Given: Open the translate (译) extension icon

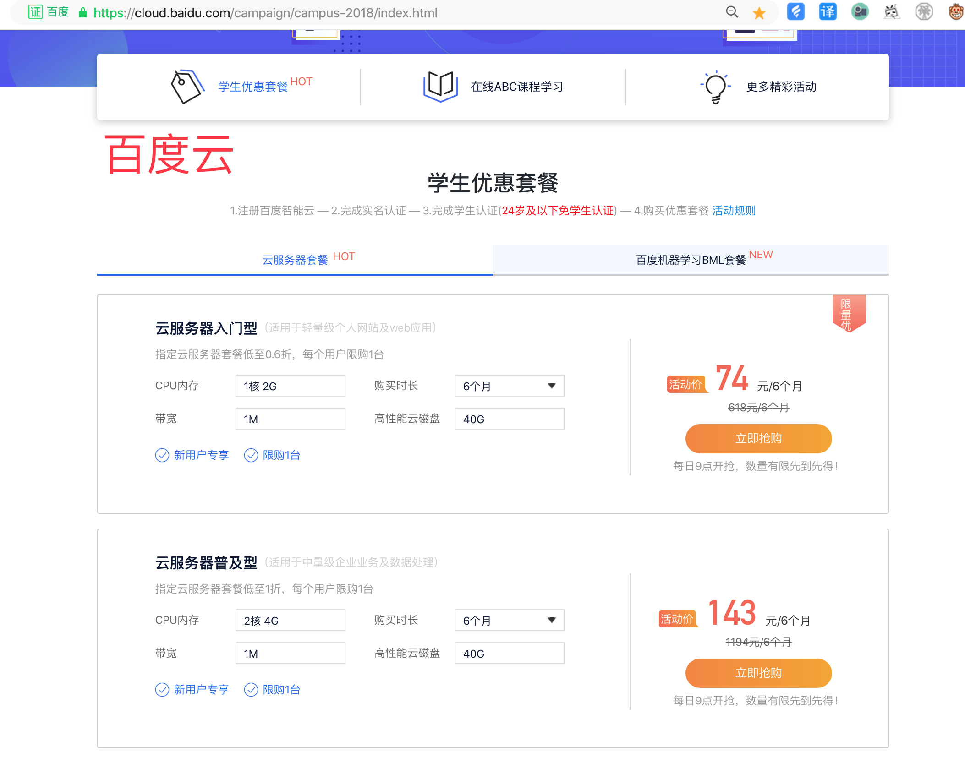Looking at the screenshot, I should [828, 12].
